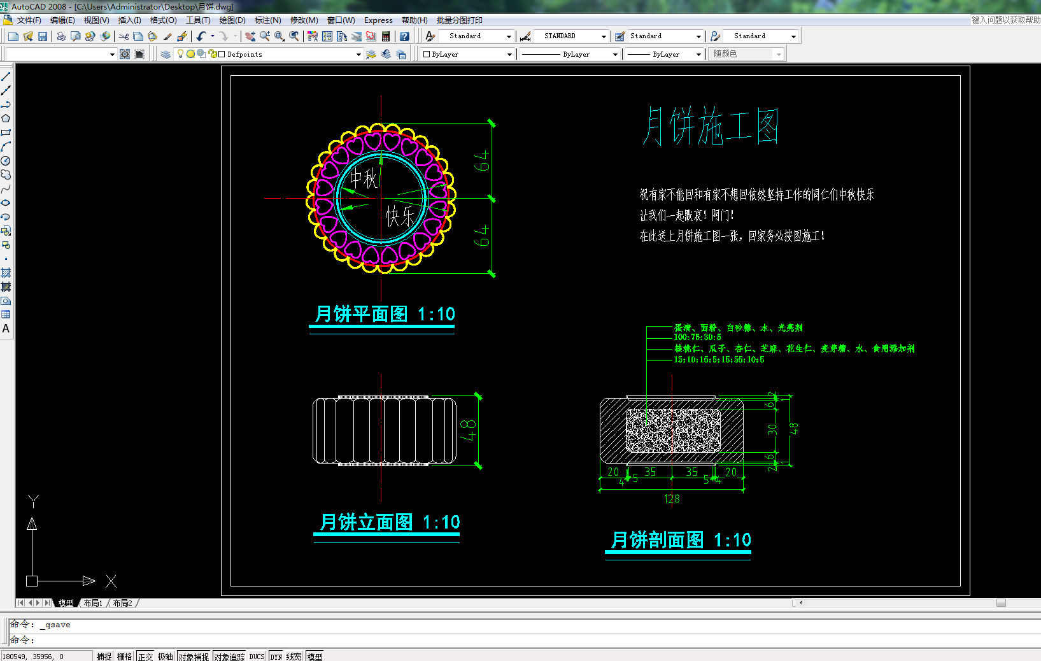Select the Construction Line tool
The image size is (1041, 661).
click(6, 90)
